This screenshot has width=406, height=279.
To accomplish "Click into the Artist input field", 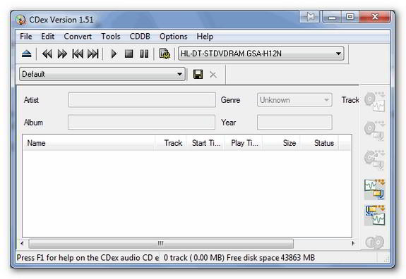I will coord(142,100).
